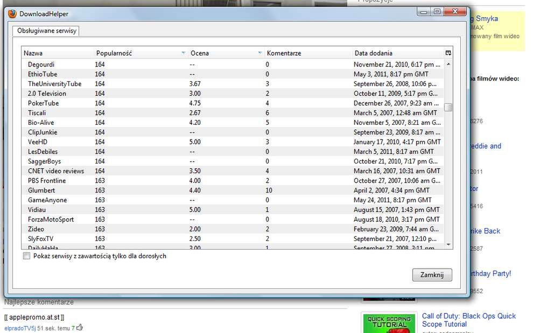Close dialog with the Zamknij button

coord(432,274)
